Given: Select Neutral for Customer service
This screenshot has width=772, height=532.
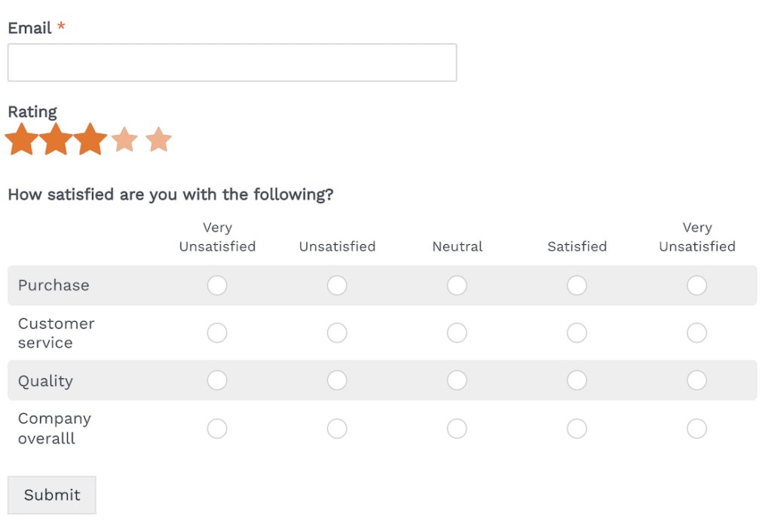Looking at the screenshot, I should pyautogui.click(x=457, y=333).
